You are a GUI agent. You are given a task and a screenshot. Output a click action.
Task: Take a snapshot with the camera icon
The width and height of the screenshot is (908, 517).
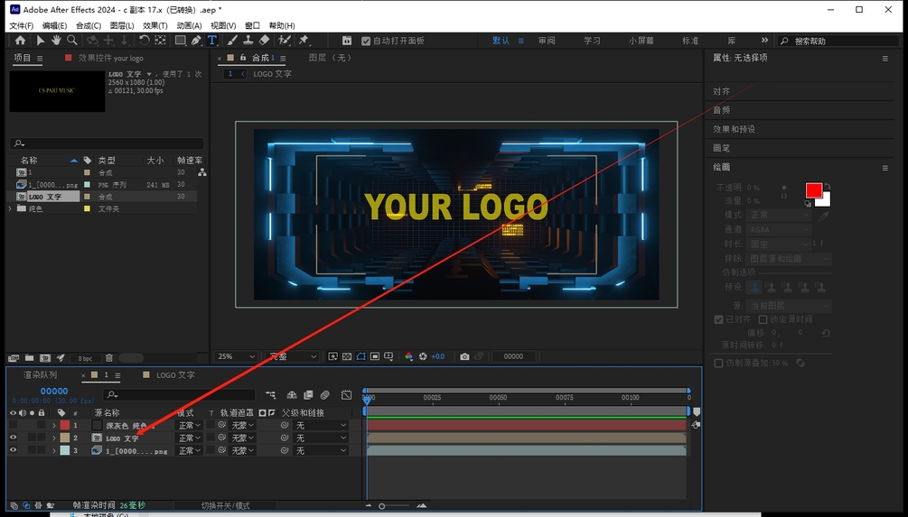464,356
